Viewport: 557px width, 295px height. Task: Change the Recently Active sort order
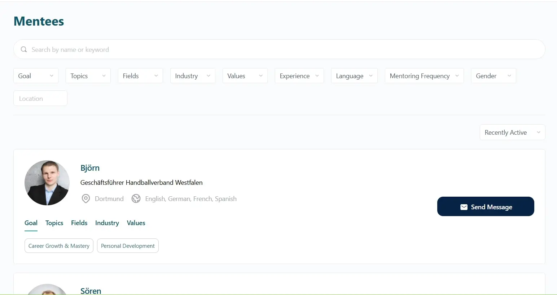click(x=512, y=132)
